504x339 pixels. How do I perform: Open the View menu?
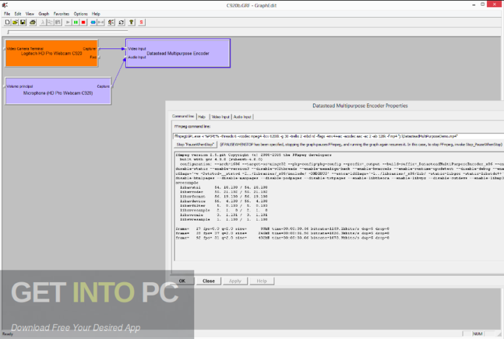pos(30,14)
